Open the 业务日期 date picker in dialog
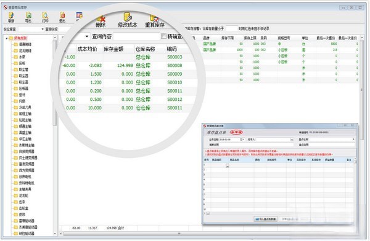 click(242, 140)
